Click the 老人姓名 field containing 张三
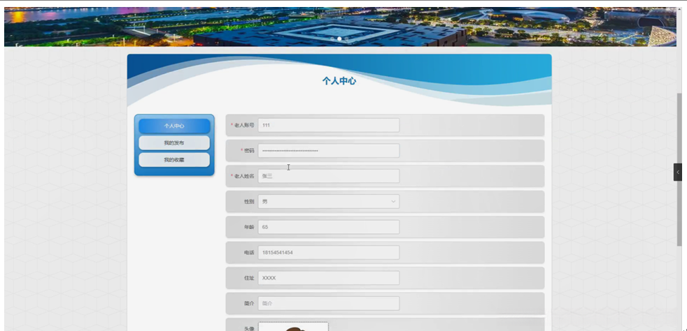 point(329,176)
